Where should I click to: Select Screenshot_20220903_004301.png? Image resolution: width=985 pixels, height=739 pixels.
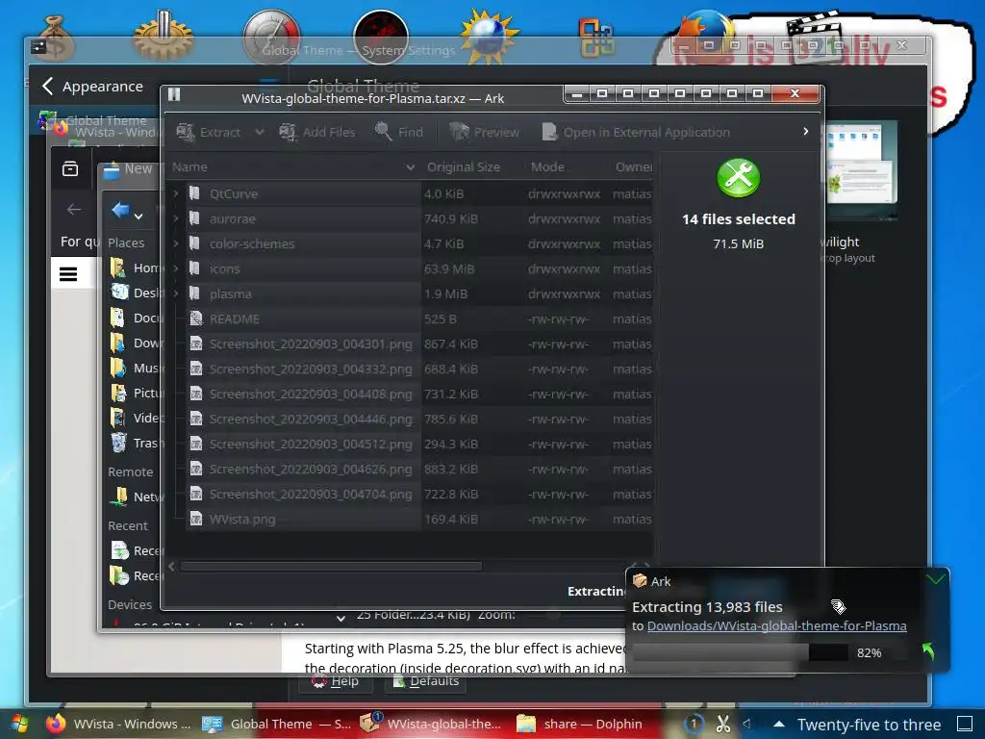point(412,344)
